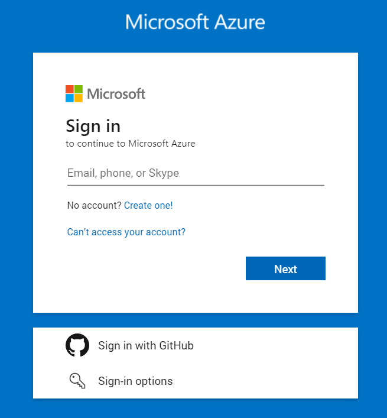Open Sign-in options
Screen dimensions: 387x418
coord(196,381)
